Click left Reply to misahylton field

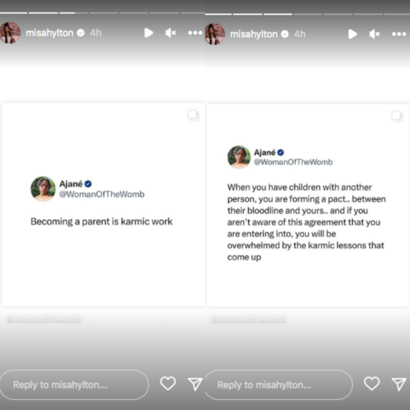(x=74, y=385)
